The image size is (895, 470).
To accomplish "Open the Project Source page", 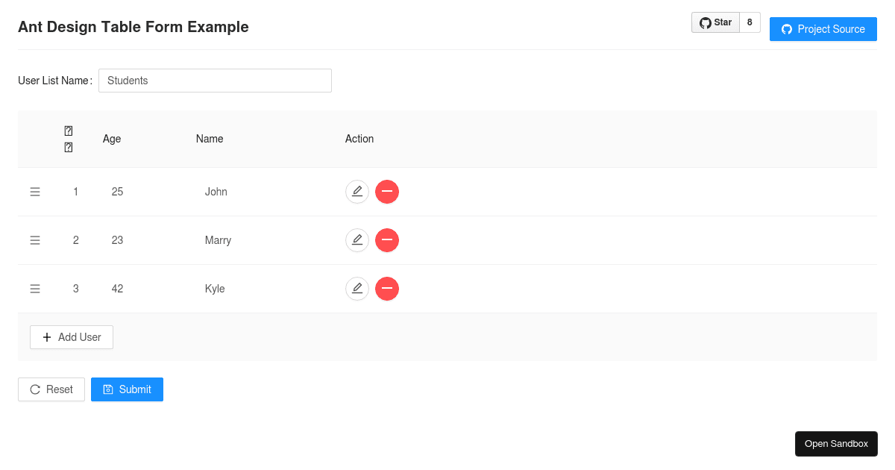I will (823, 29).
